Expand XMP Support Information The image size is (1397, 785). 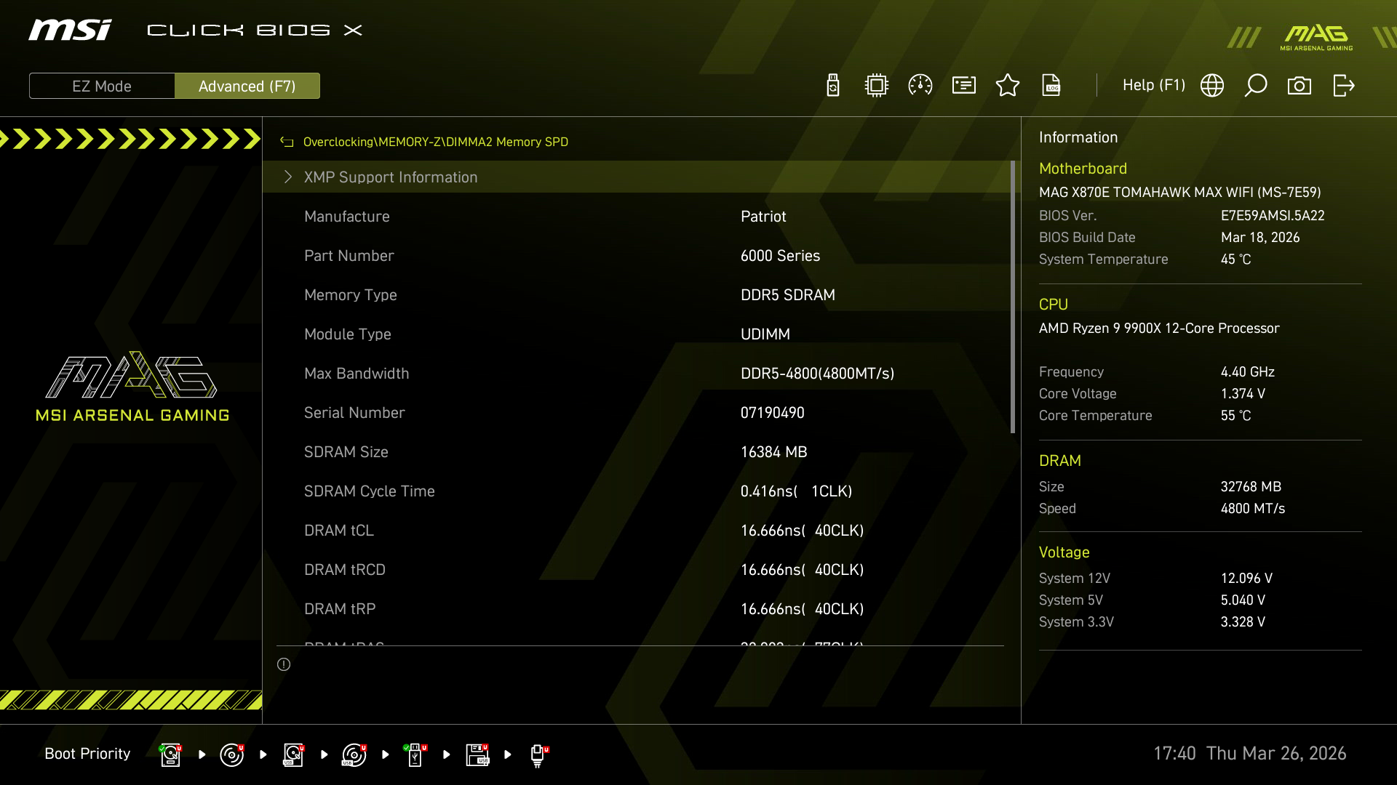391,177
